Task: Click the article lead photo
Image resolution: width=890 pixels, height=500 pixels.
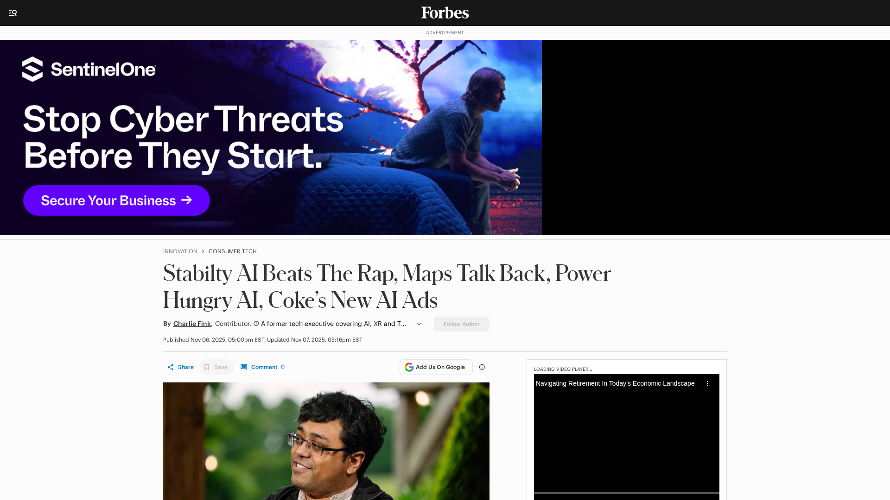Action: click(x=326, y=441)
